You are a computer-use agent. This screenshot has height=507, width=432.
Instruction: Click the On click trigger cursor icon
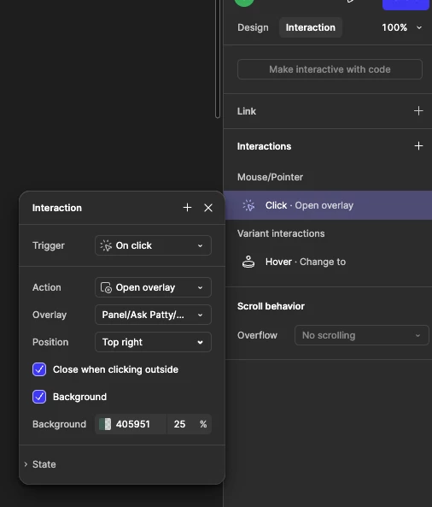(106, 245)
